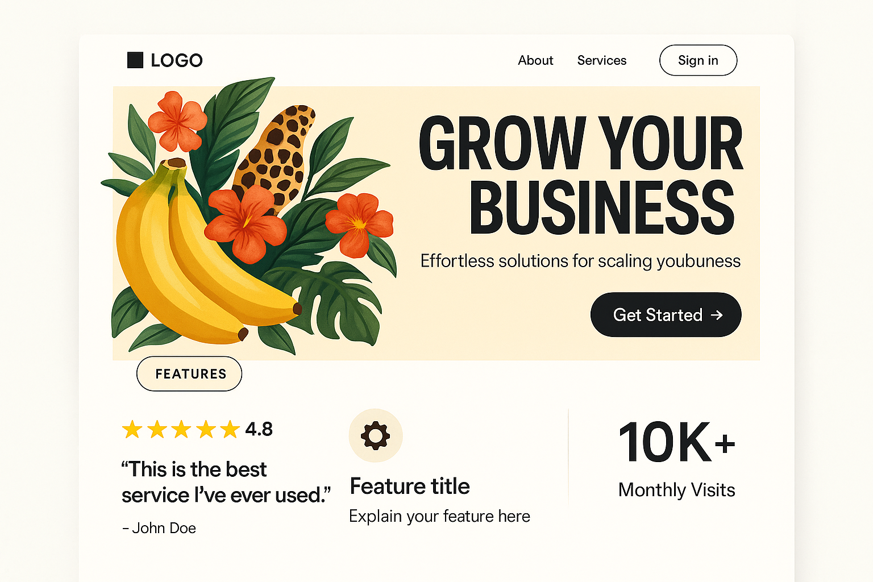Click the 10K+ statistic number
Viewport: 873px width, 582px height.
coord(676,442)
